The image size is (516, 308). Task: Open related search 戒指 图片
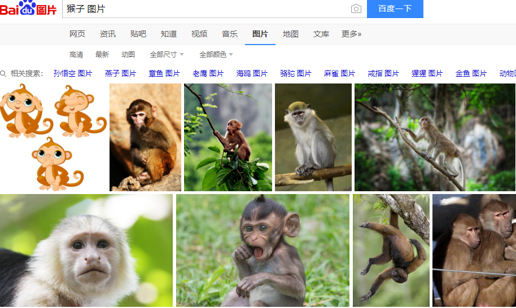pyautogui.click(x=383, y=74)
